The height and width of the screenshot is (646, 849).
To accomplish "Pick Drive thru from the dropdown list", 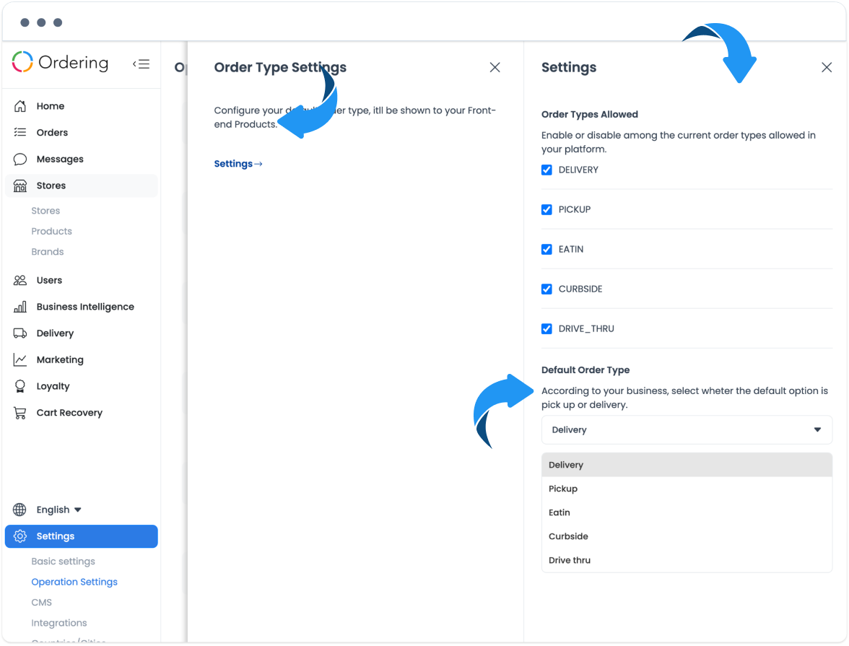I will coord(687,560).
